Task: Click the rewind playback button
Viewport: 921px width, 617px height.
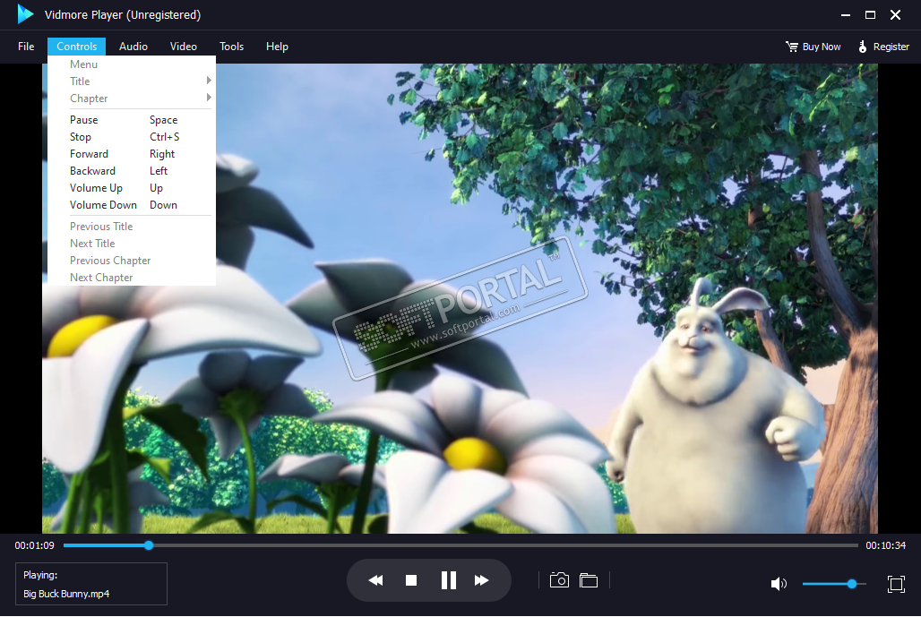Action: pyautogui.click(x=375, y=580)
